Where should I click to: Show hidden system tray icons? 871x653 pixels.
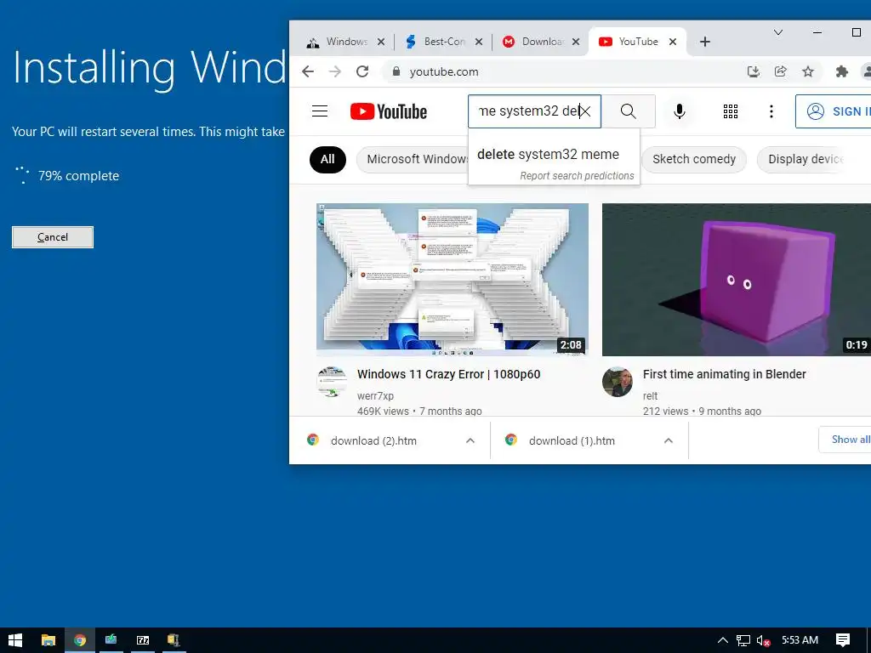(722, 640)
